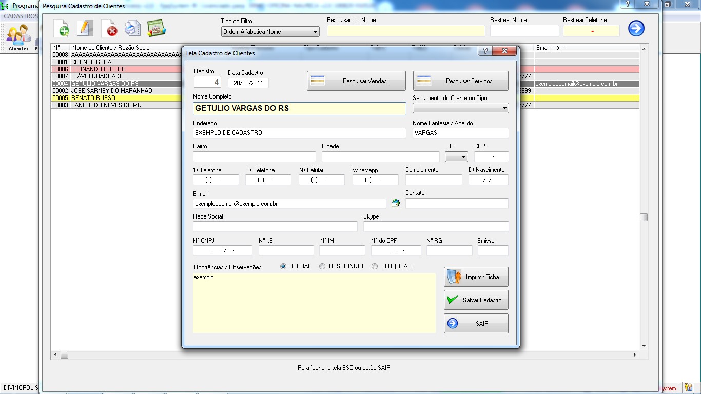Click the new client add icon
This screenshot has height=394, width=701.
coord(62,28)
